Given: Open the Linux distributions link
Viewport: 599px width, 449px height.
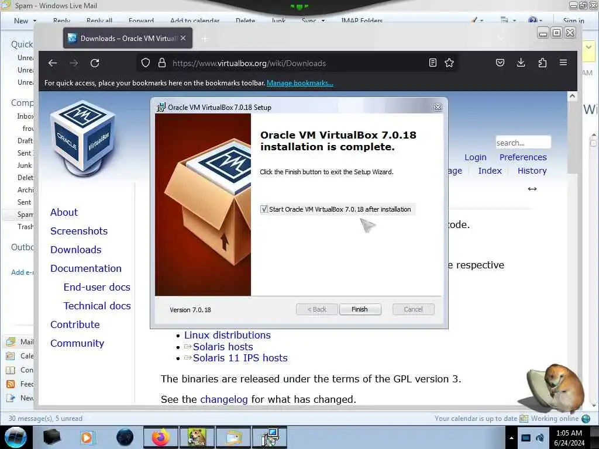Looking at the screenshot, I should tap(228, 335).
